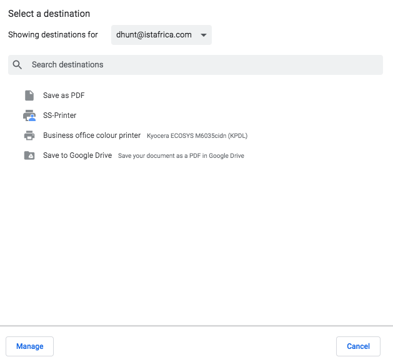Open the Manage destinations button
The image size is (393, 362).
click(x=30, y=346)
